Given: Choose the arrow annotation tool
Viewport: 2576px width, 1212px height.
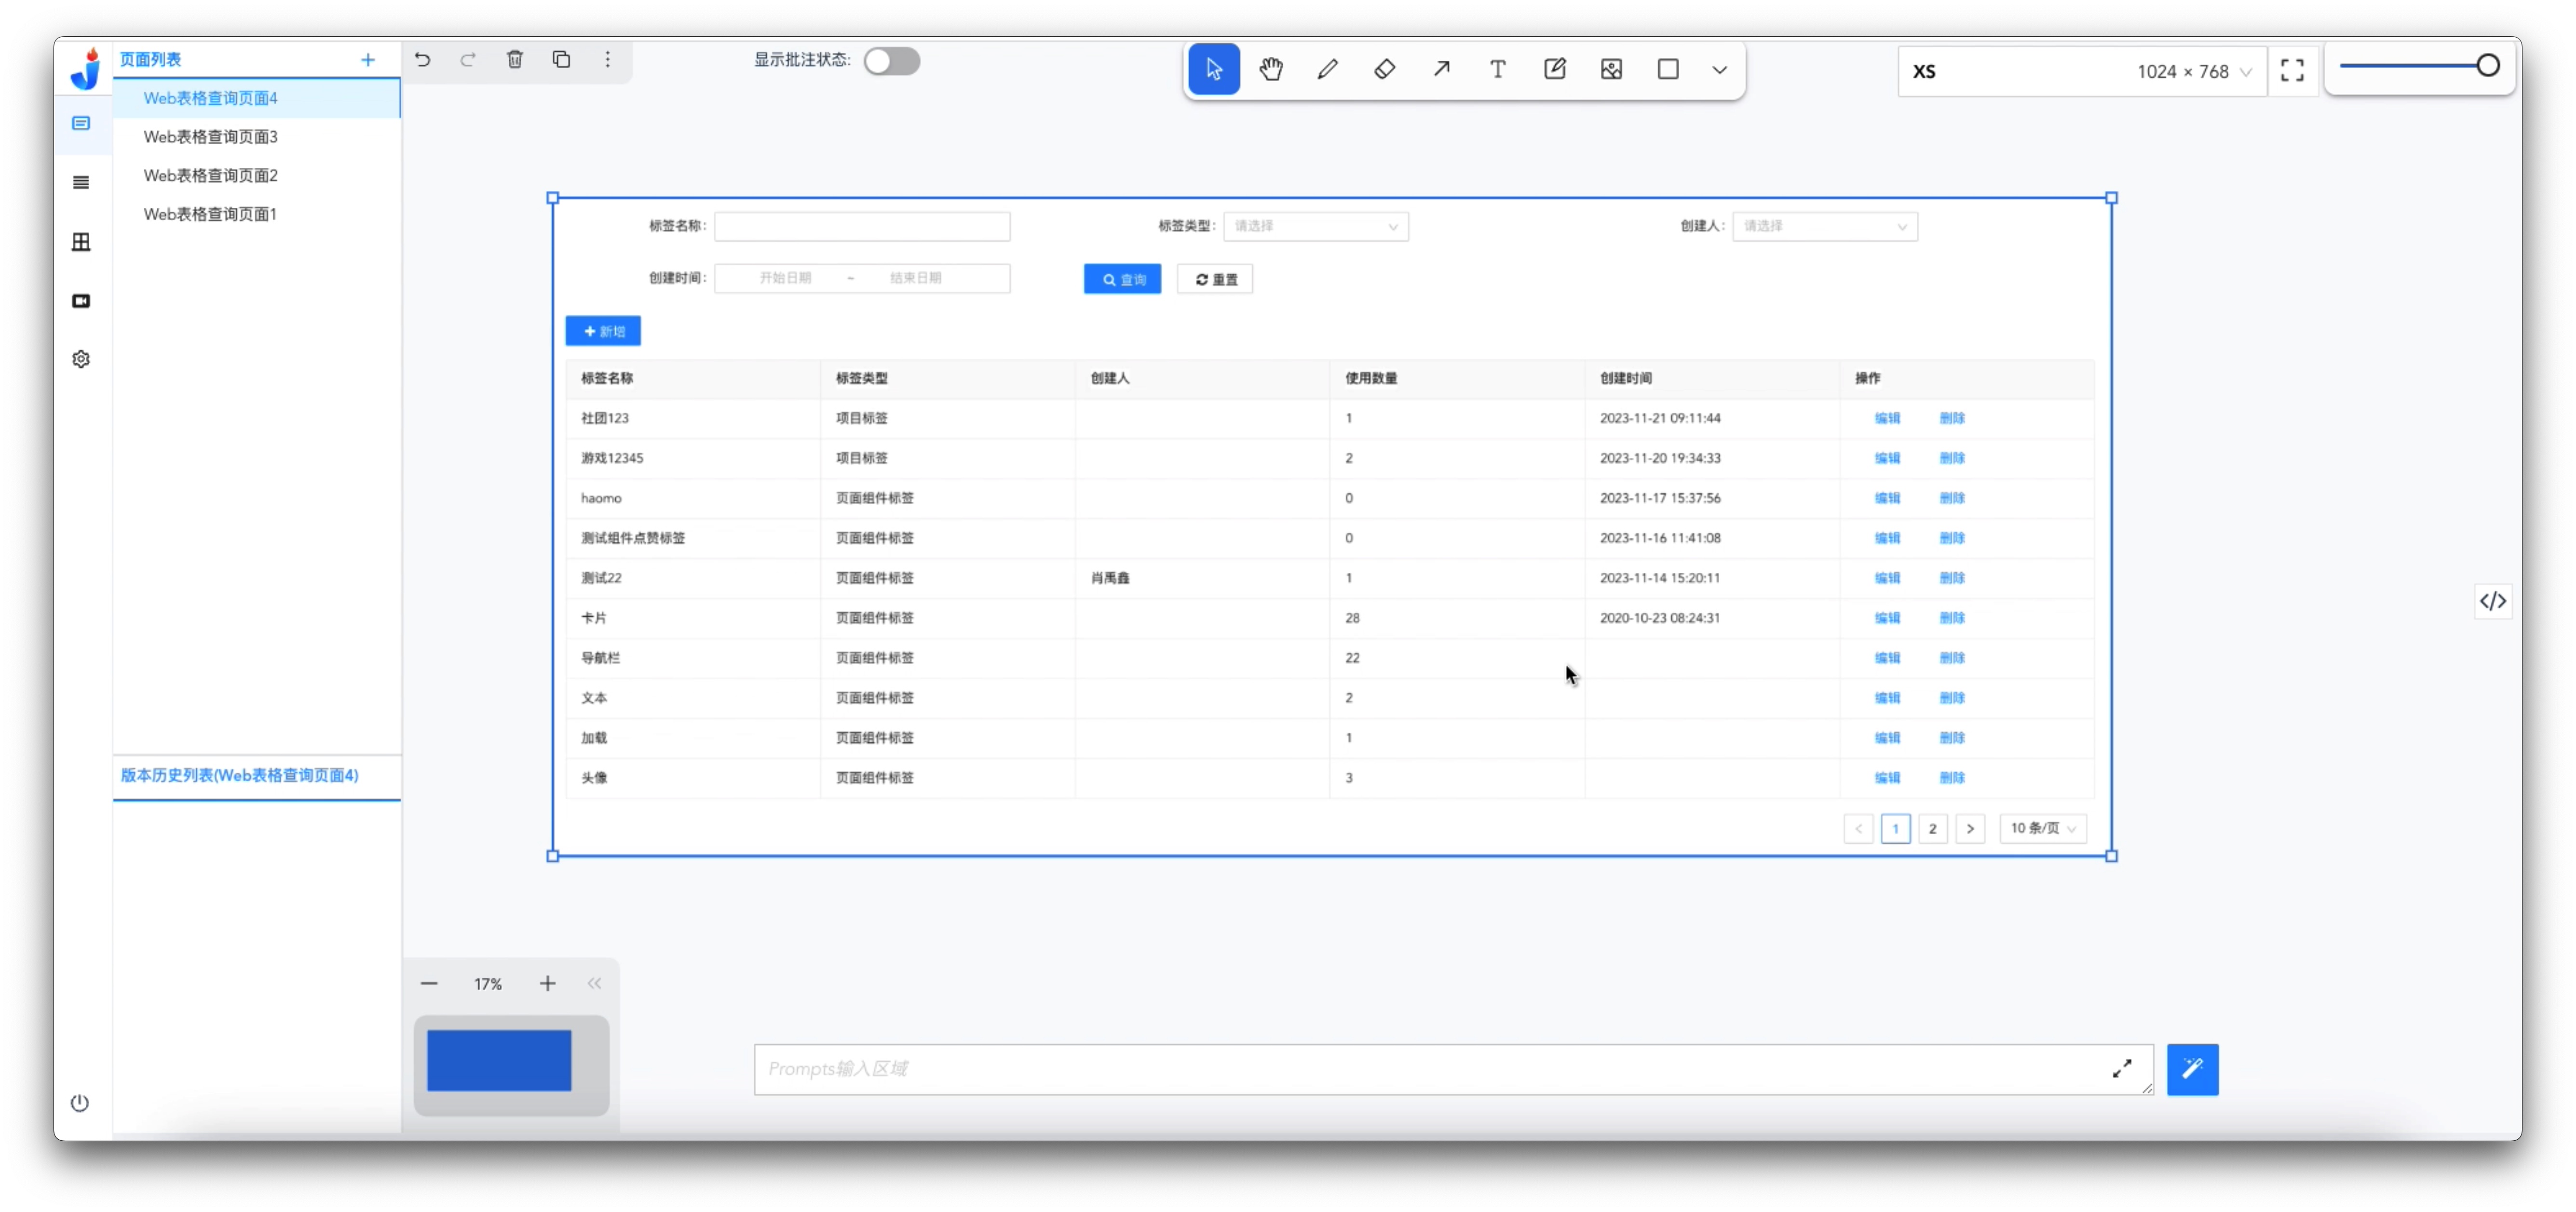Looking at the screenshot, I should click(1441, 69).
